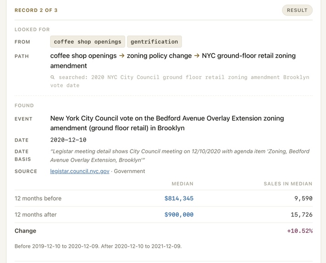Click the searched query text line
Screen dimensions: 326x263
click(180, 81)
